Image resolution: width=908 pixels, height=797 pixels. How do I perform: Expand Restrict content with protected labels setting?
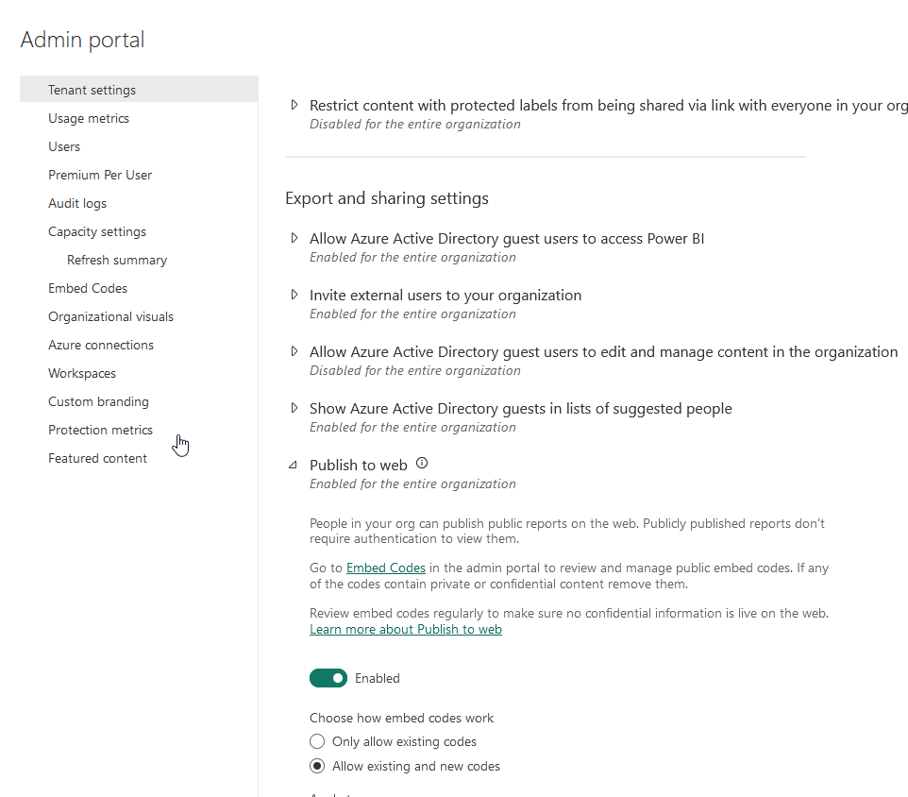(x=294, y=106)
